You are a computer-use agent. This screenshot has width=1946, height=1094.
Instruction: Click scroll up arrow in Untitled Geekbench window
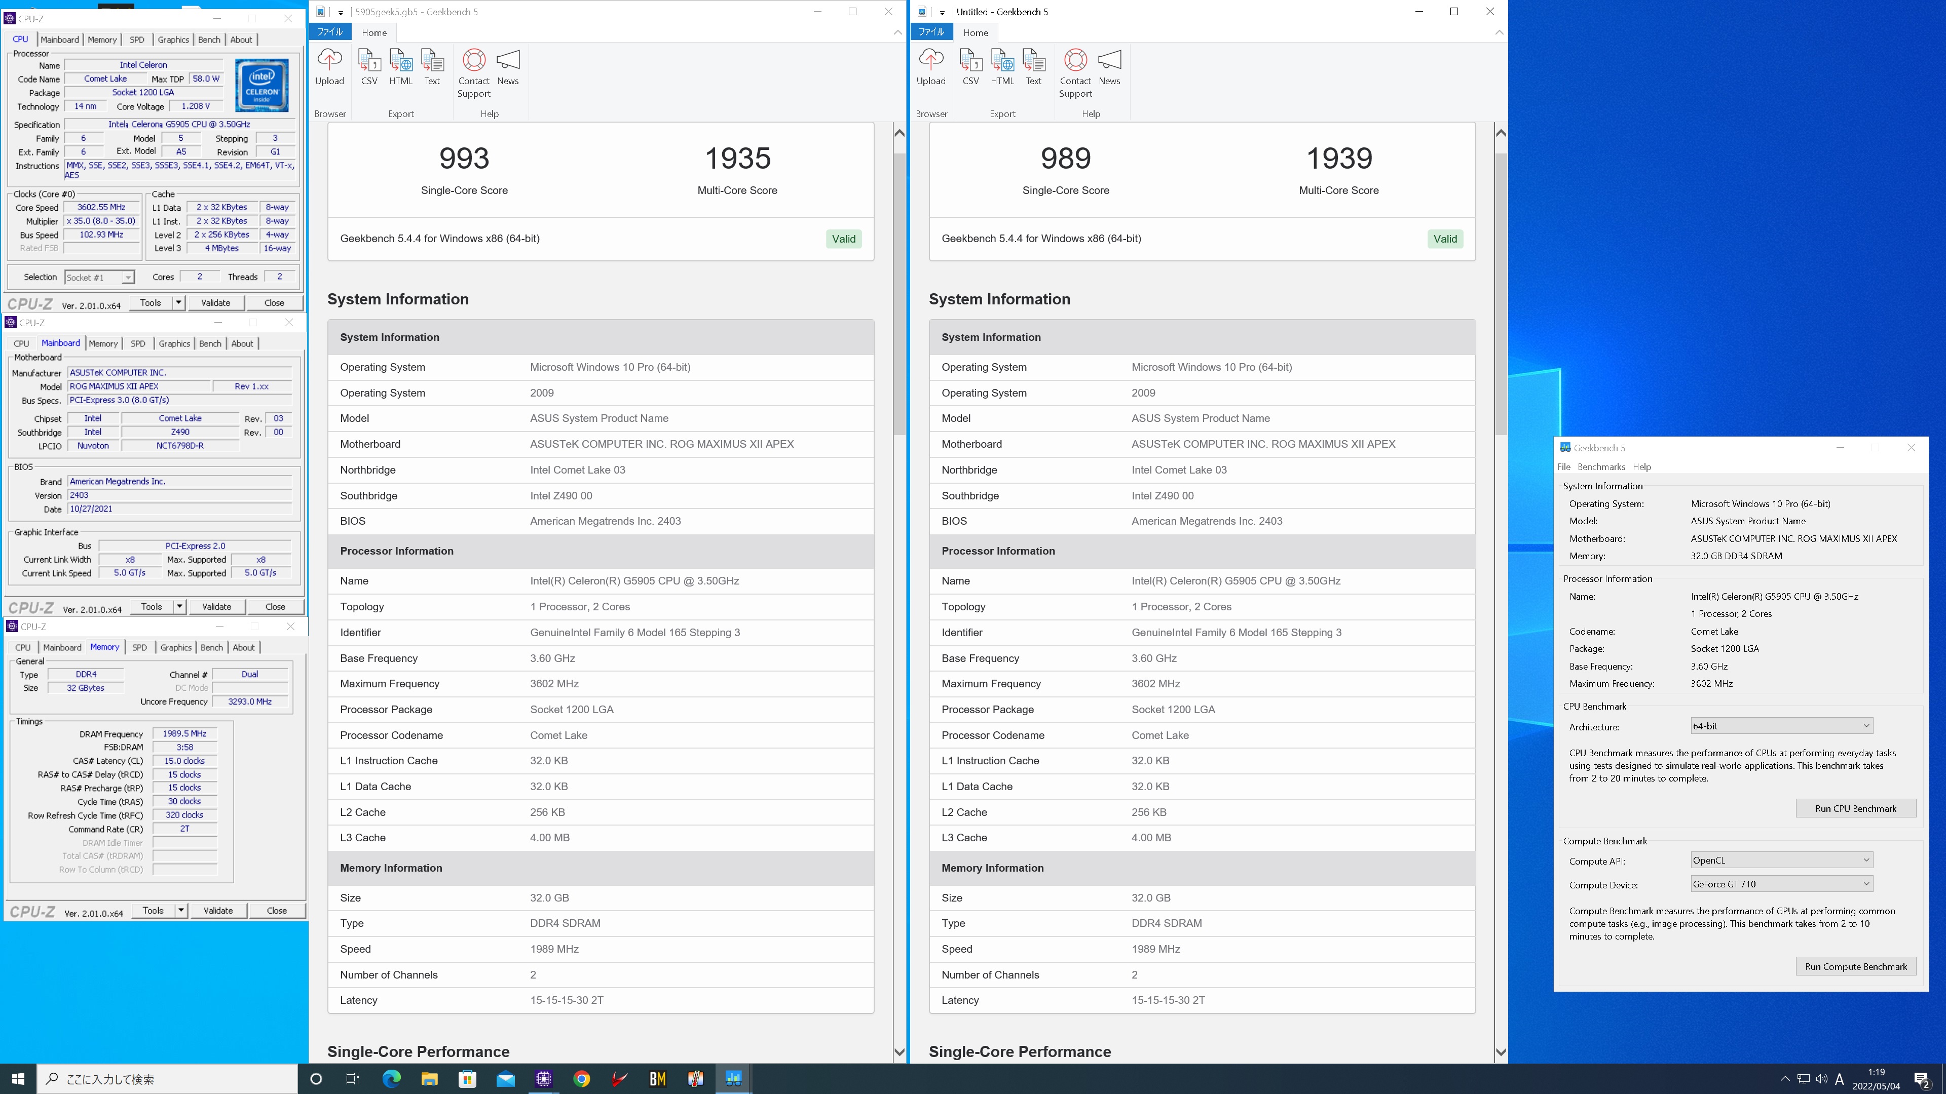point(1500,133)
